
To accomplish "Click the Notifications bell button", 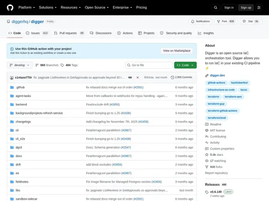I will pyautogui.click(x=200, y=21).
